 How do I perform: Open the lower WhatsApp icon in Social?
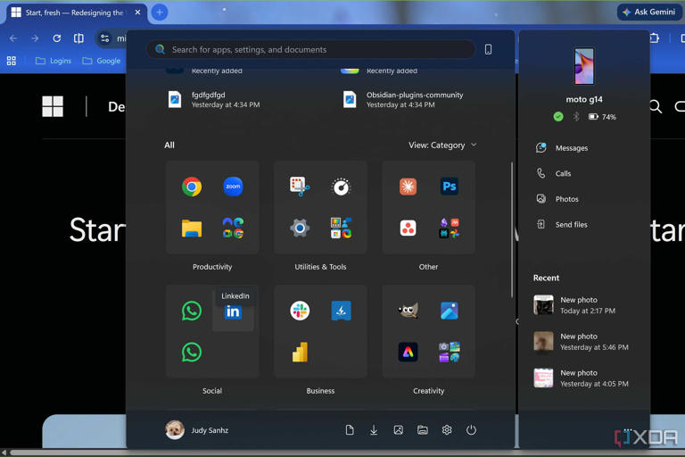[192, 352]
